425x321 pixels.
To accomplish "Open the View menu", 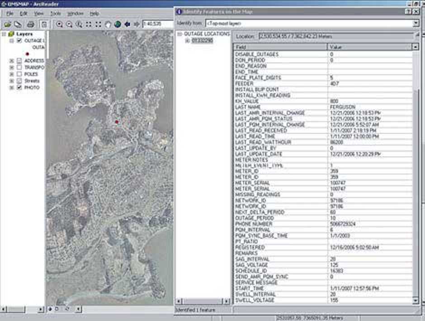I will tap(39, 14).
